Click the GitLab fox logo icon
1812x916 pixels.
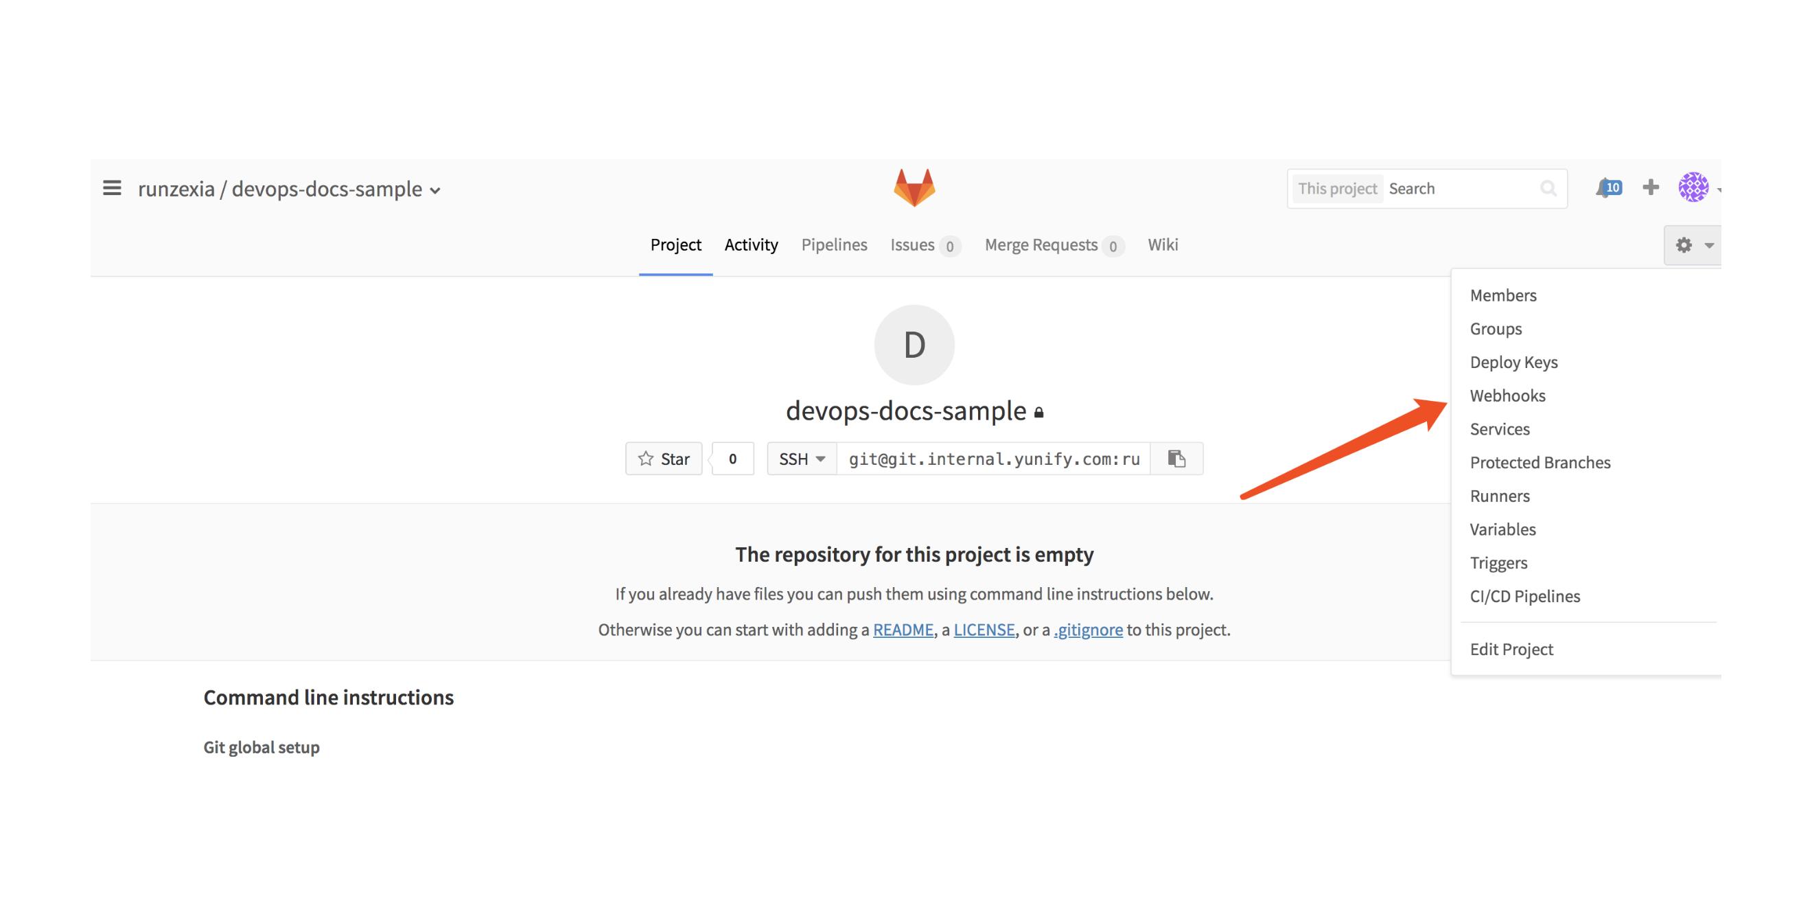point(916,187)
